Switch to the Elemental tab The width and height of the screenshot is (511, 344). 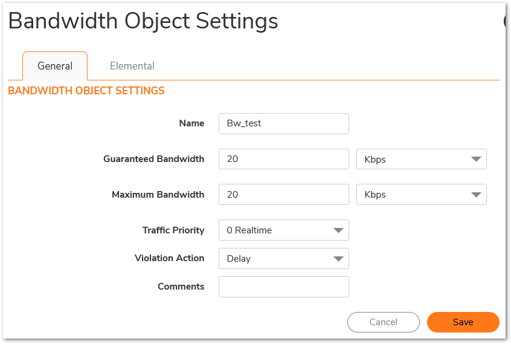coord(132,66)
